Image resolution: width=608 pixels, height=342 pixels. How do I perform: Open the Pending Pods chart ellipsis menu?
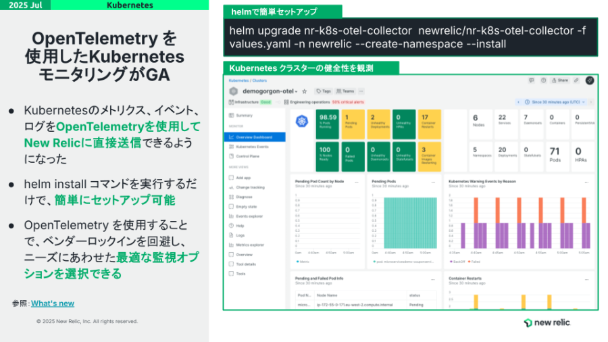[x=433, y=182]
